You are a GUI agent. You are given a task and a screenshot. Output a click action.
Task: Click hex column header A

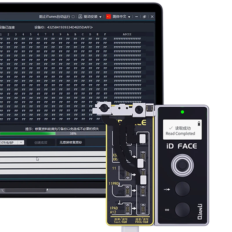(x=68, y=34)
